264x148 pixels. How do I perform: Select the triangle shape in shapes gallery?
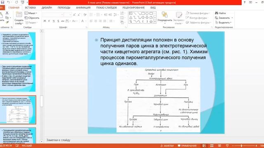(131, 17)
